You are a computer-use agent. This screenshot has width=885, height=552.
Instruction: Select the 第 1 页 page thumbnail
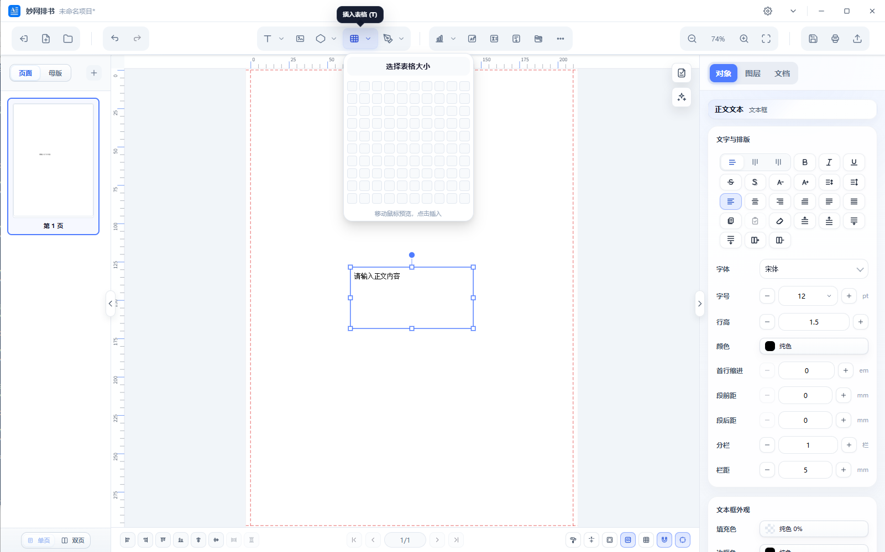[x=54, y=166]
